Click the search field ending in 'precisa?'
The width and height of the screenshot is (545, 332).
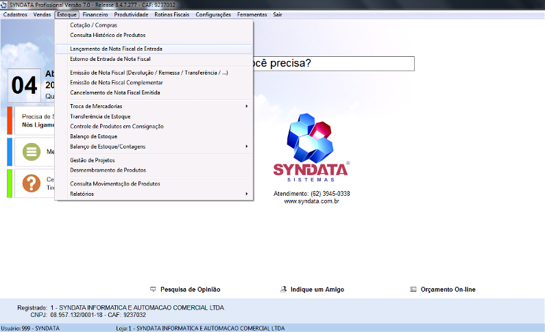333,64
